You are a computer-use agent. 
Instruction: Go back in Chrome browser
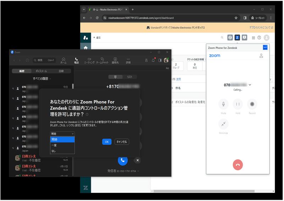[x=84, y=18]
